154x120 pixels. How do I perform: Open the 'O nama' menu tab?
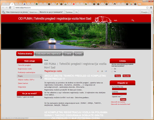point(68,54)
